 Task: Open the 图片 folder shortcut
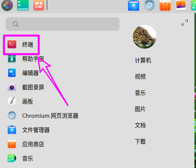pyautogui.click(x=140, y=109)
